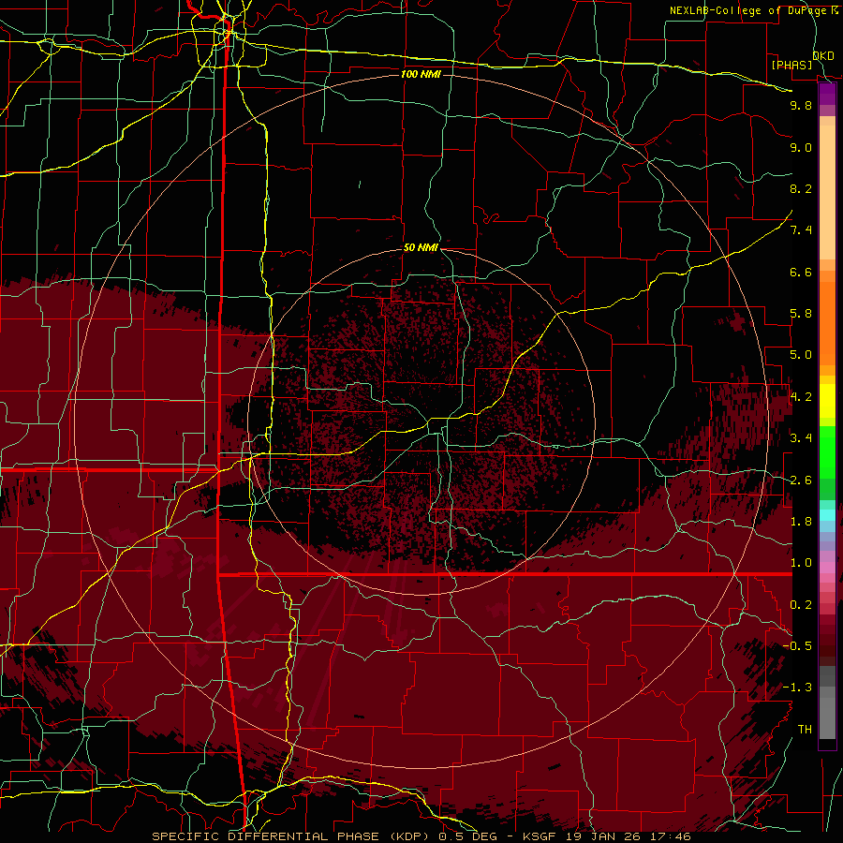The height and width of the screenshot is (843, 843).
Task: Click the 9.8 scale value
Action: click(x=801, y=105)
